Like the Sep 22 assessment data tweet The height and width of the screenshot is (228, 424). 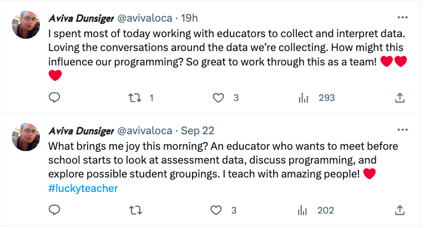(x=219, y=210)
